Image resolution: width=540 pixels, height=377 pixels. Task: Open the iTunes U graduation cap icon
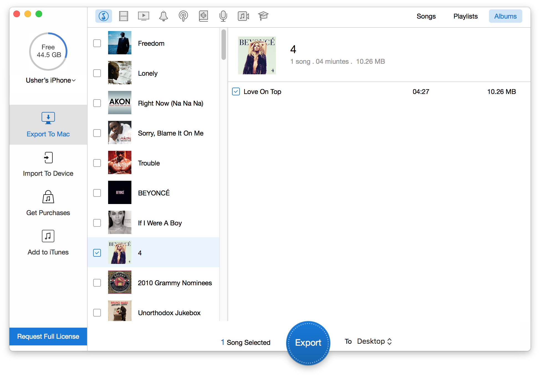coord(263,16)
